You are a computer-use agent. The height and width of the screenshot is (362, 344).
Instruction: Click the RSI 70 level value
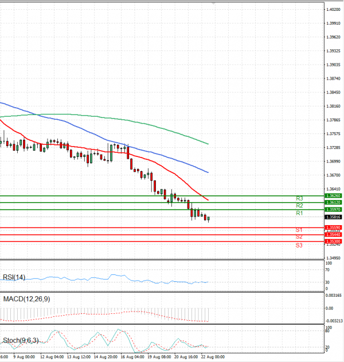(x=327, y=270)
